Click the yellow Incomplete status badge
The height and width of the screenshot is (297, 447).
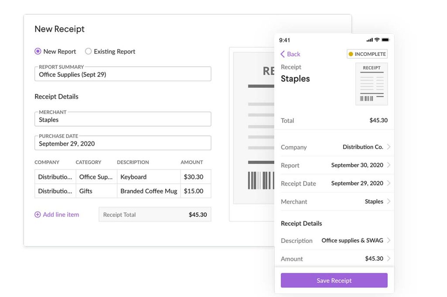coord(367,54)
